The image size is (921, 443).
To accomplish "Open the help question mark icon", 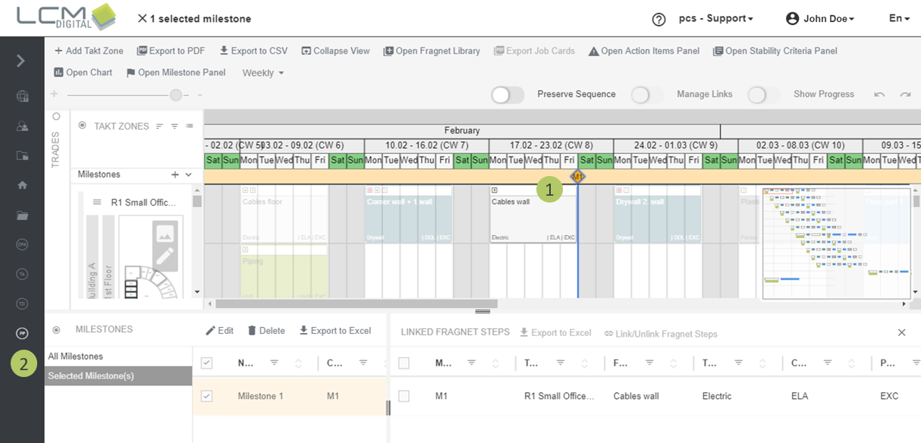I will tap(659, 19).
